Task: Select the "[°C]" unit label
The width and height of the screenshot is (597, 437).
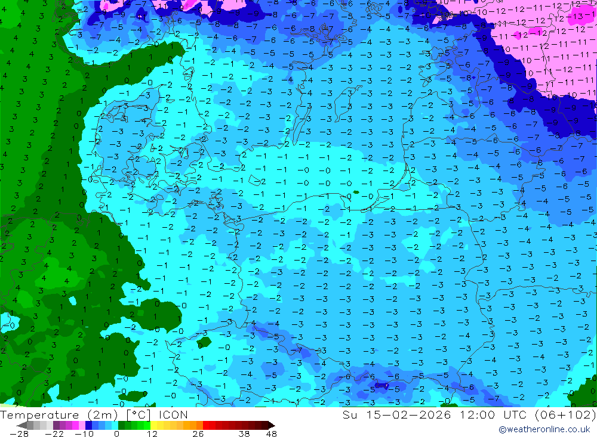Action: 139,415
